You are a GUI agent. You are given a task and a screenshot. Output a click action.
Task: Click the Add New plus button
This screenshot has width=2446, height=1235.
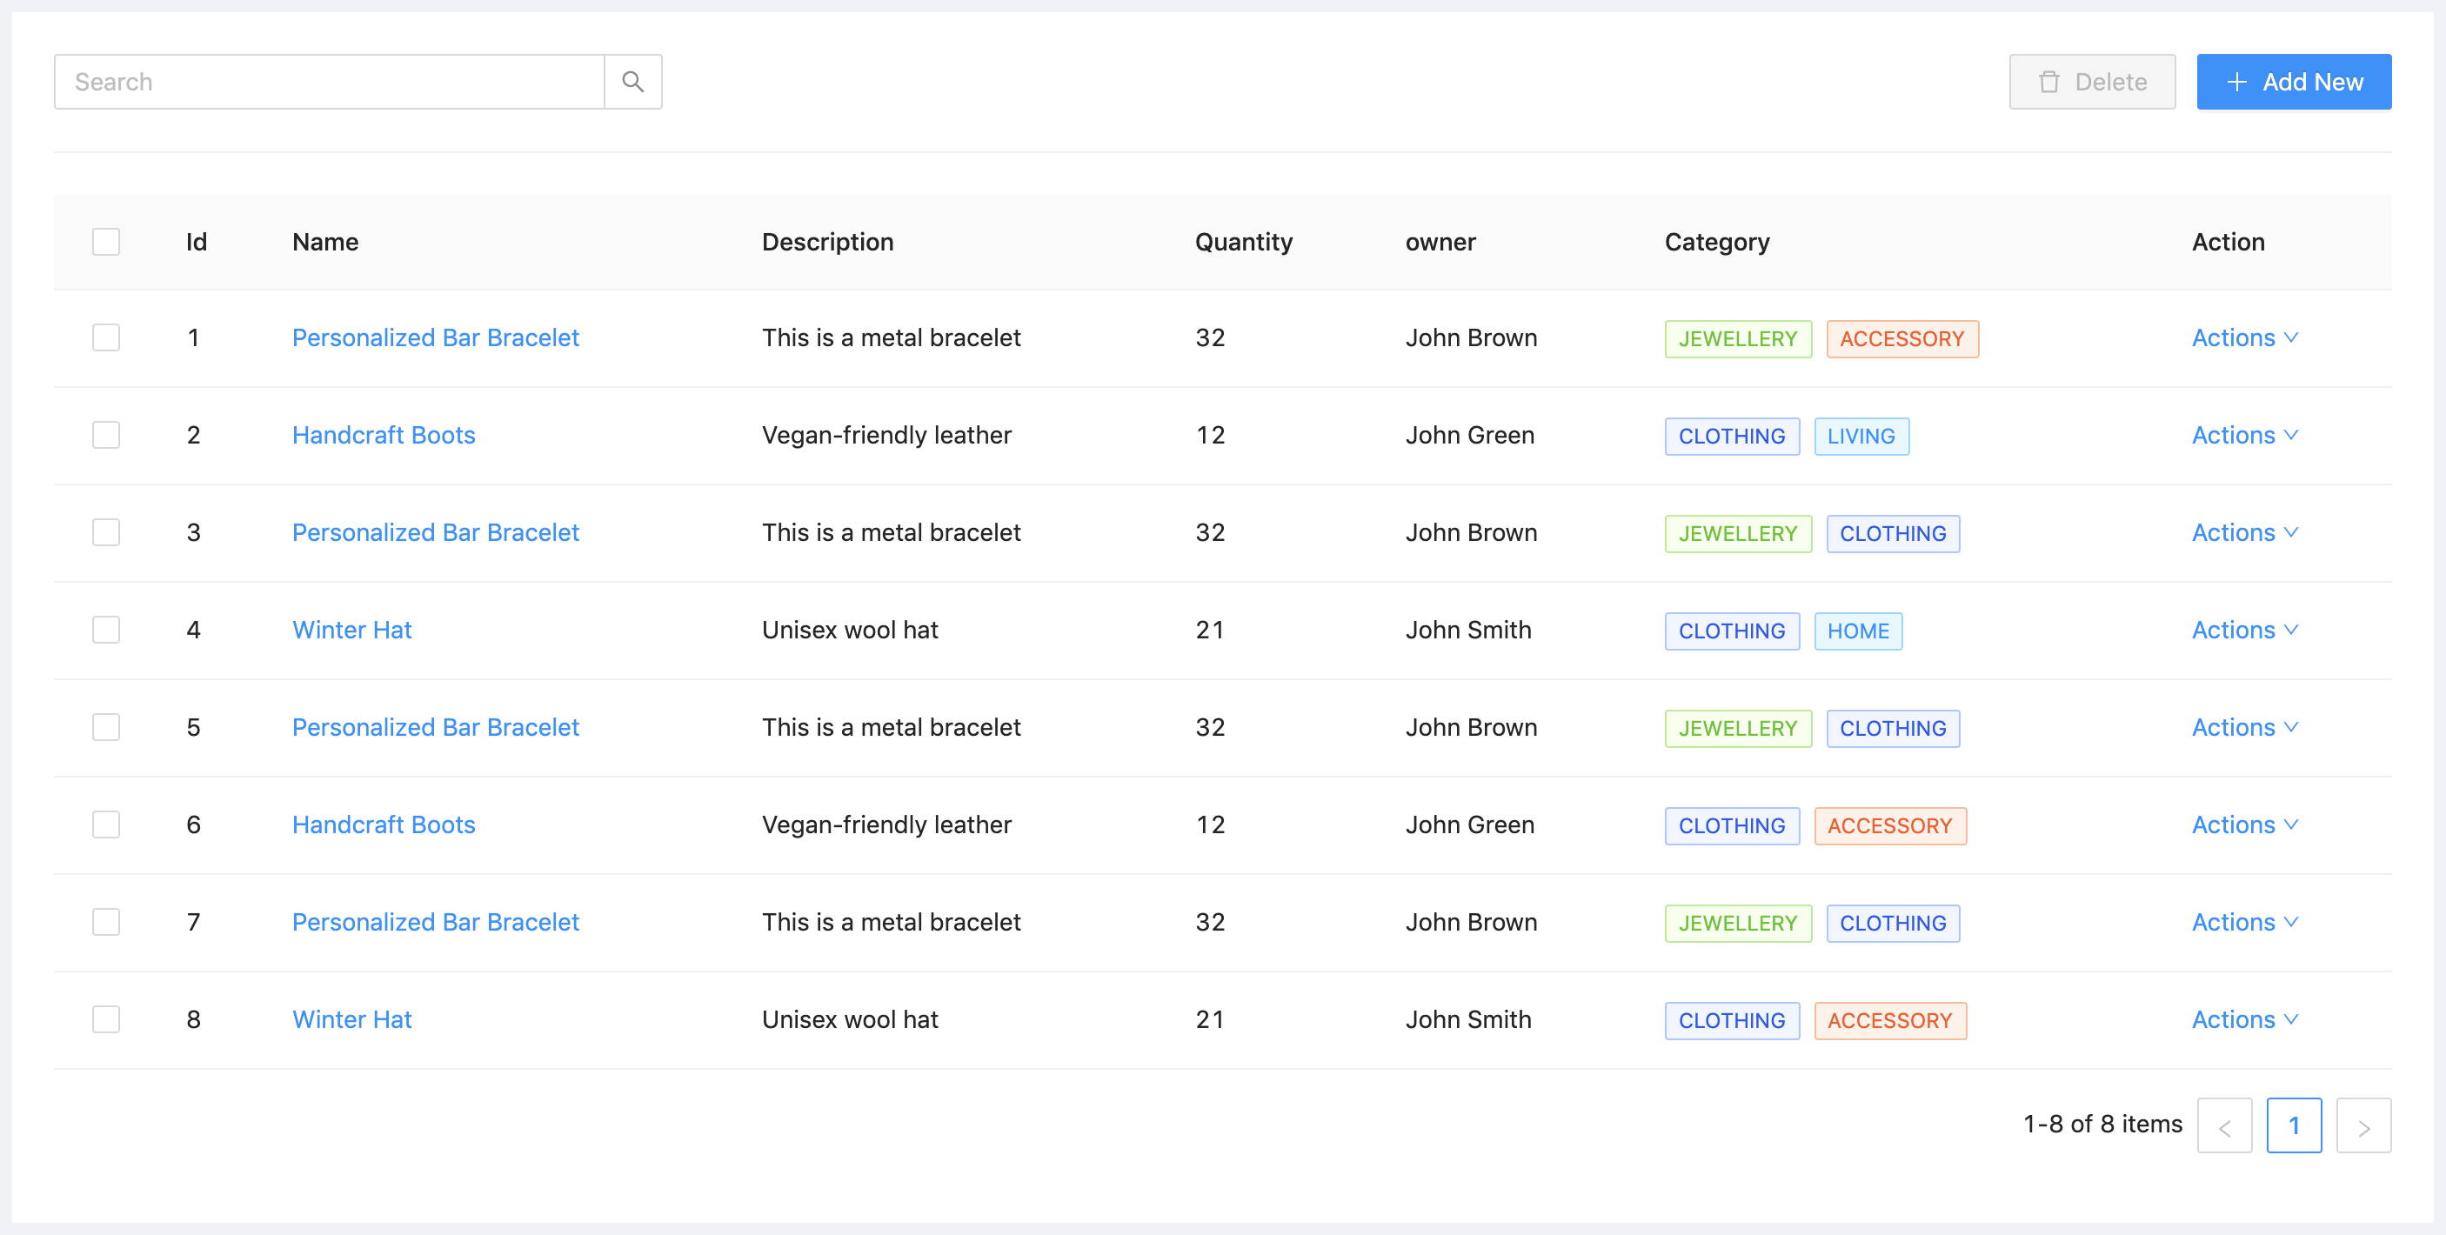click(2292, 82)
